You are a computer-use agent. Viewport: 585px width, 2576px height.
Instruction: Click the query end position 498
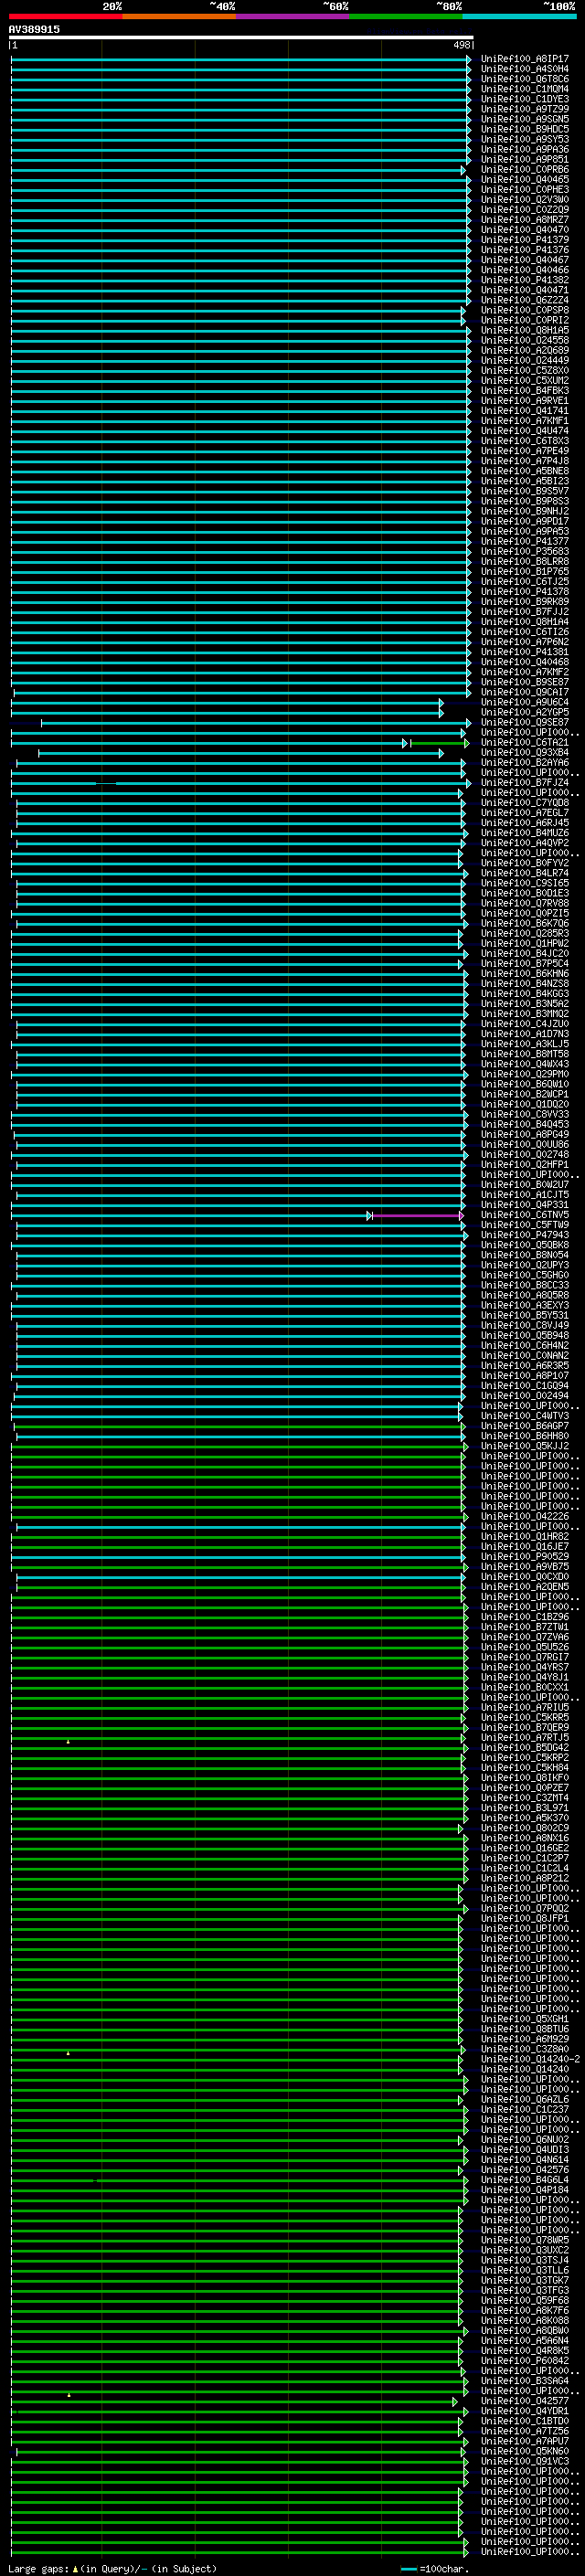click(x=461, y=45)
